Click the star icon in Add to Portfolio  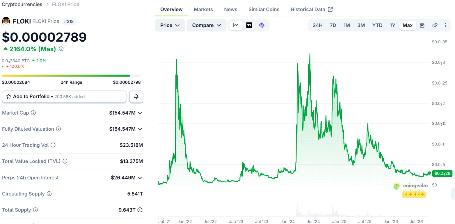tap(9, 96)
